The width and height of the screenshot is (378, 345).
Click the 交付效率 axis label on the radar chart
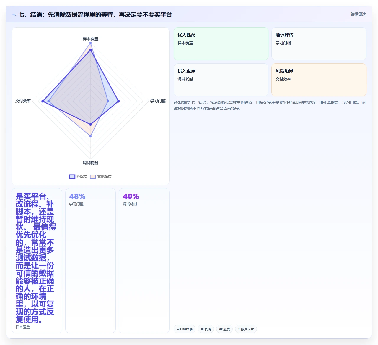click(23, 101)
